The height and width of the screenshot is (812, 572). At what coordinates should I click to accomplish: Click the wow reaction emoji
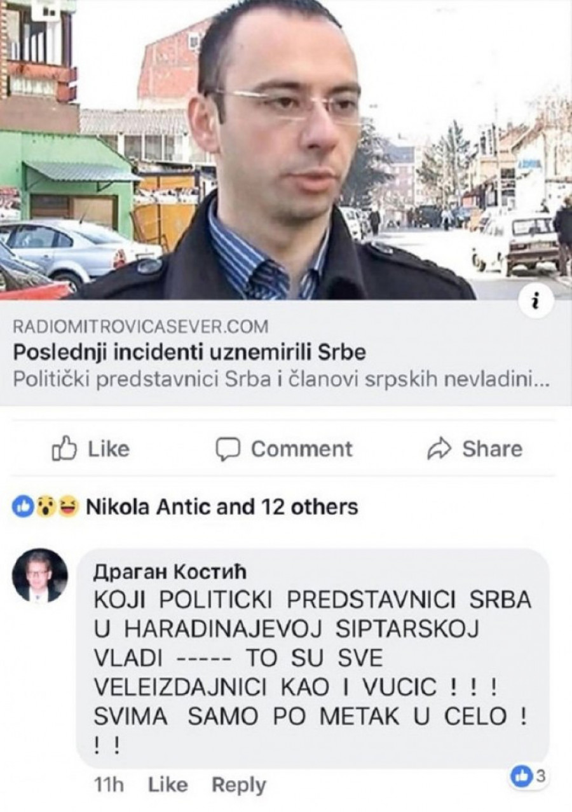click(43, 506)
